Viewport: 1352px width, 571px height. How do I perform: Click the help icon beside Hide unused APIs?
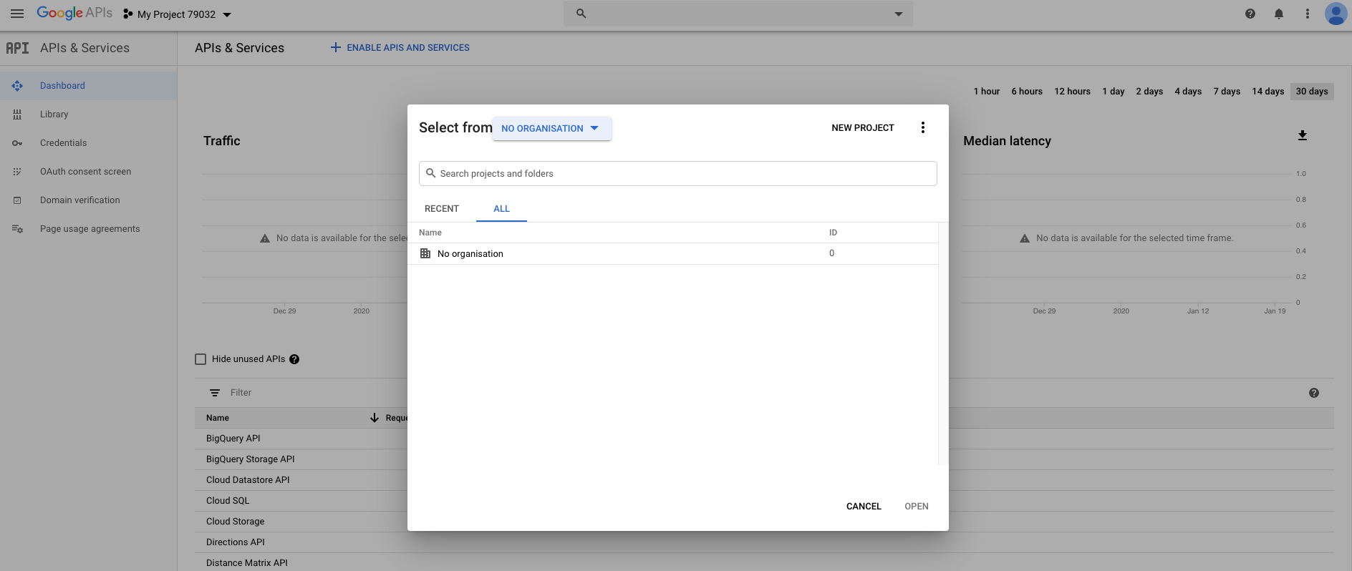294,359
